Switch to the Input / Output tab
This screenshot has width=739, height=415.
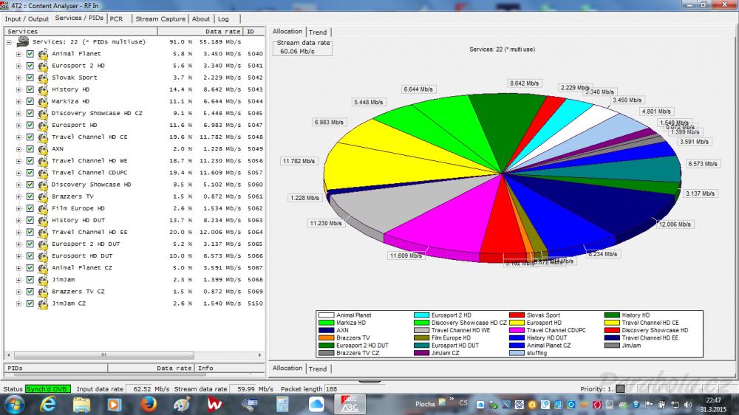(27, 19)
